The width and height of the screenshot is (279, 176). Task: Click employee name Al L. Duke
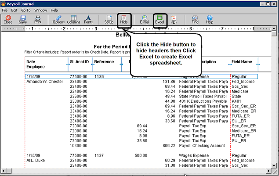36,161
